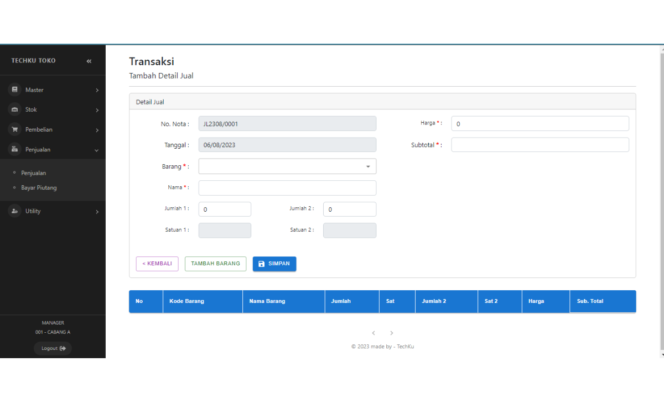
Task: Go to the next table page arrow
Action: (392, 333)
